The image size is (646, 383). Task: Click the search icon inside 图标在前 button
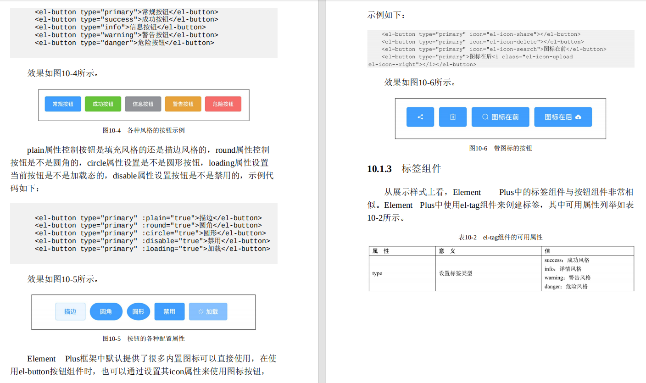tap(484, 117)
